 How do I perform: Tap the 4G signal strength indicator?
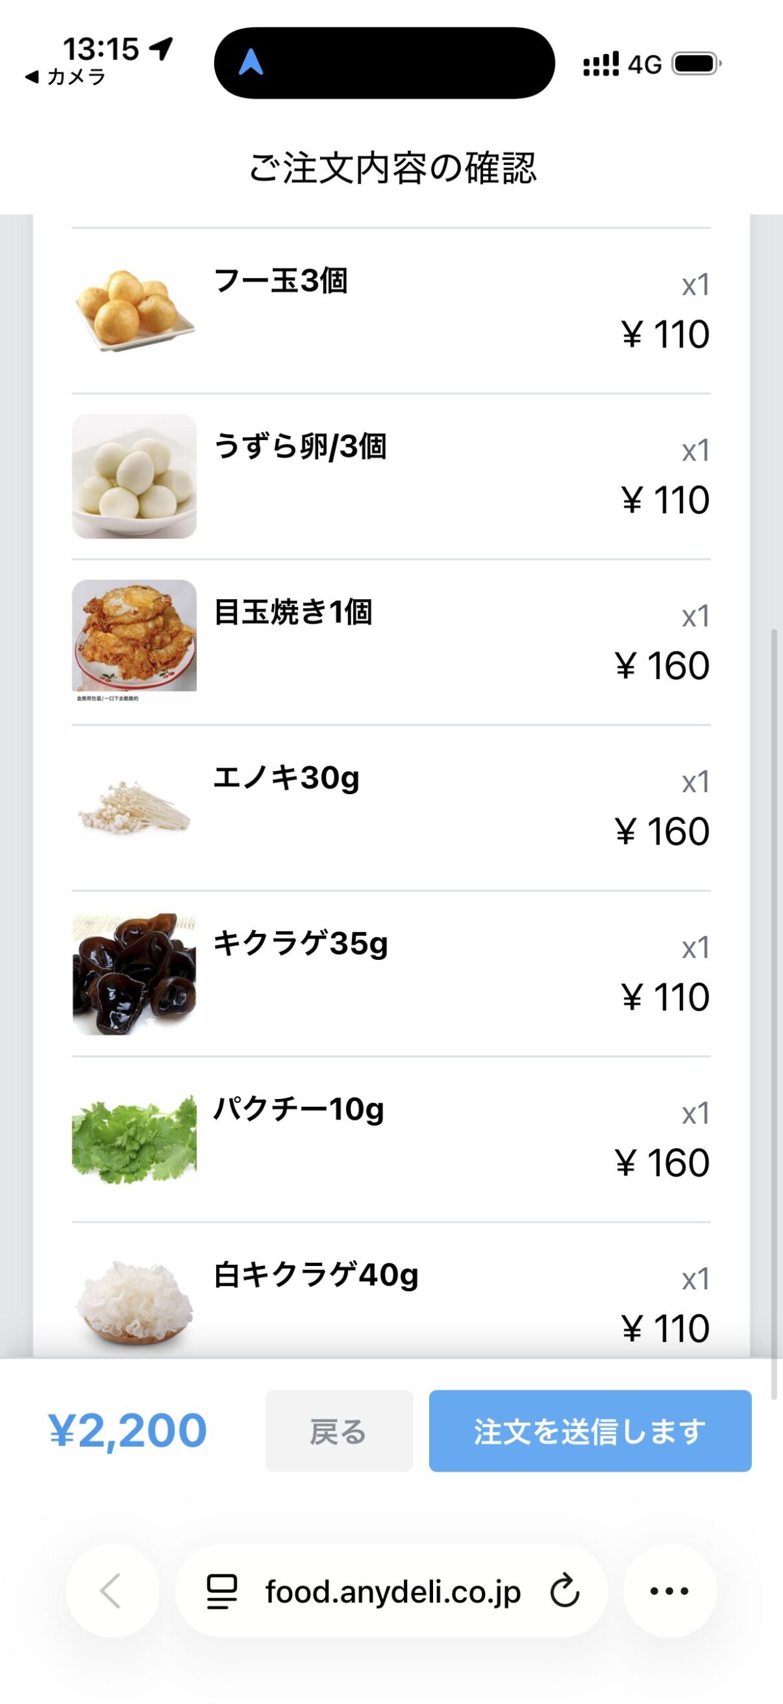[622, 64]
